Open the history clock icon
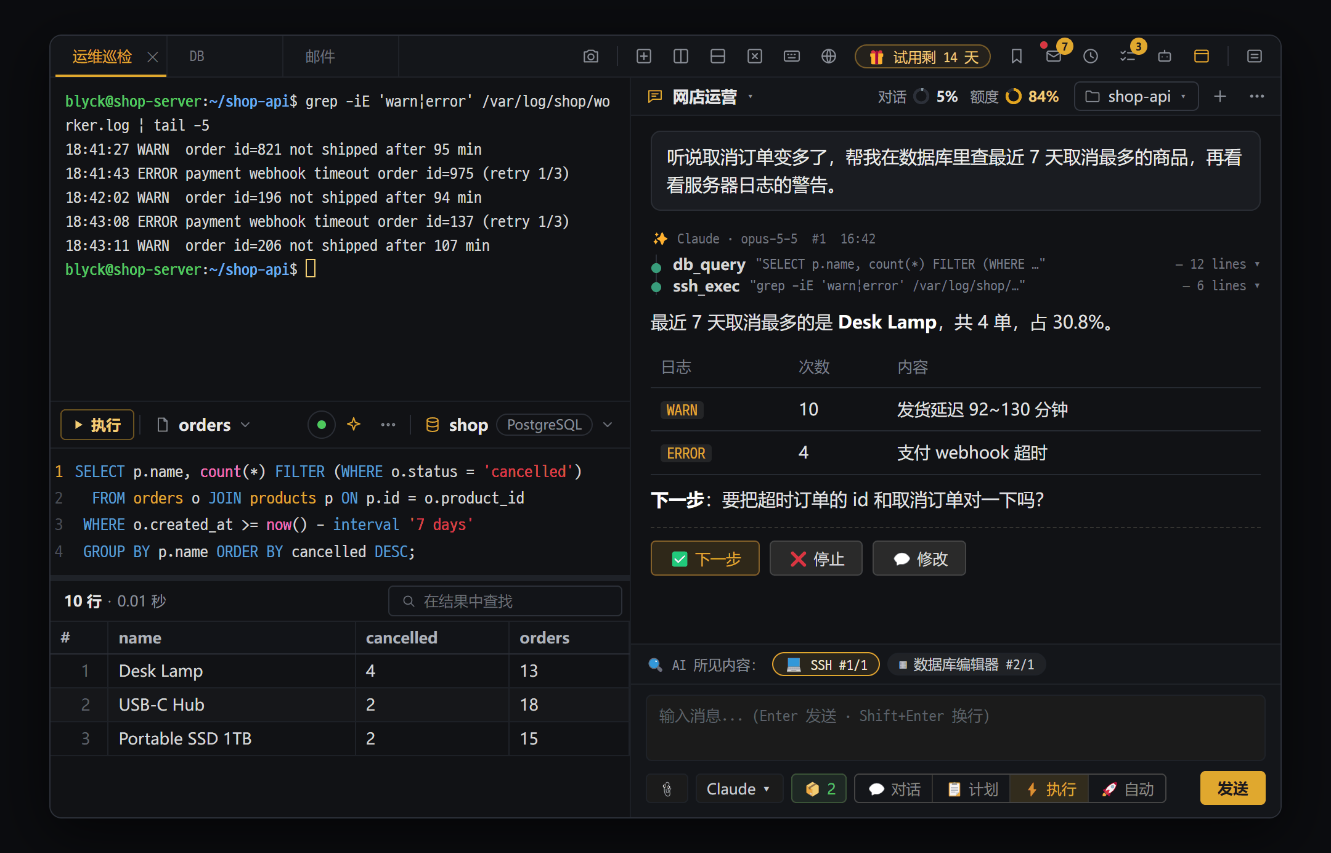 point(1091,57)
